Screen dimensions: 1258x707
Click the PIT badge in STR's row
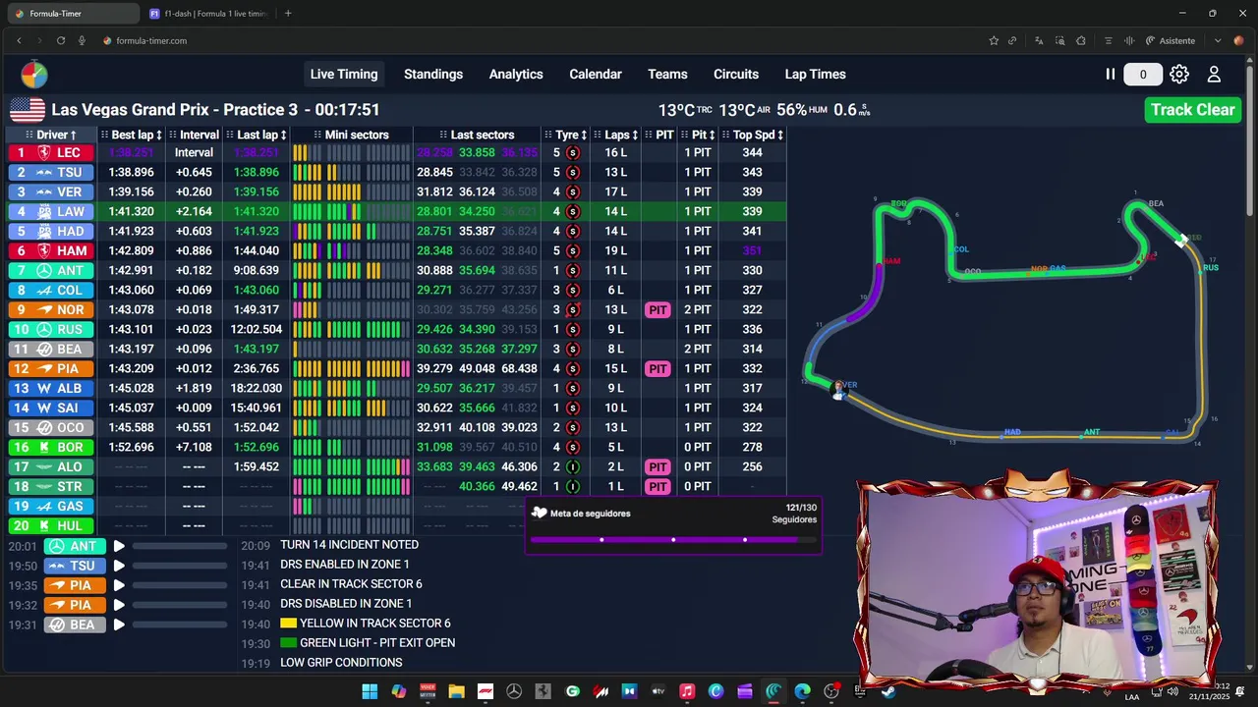coord(658,486)
